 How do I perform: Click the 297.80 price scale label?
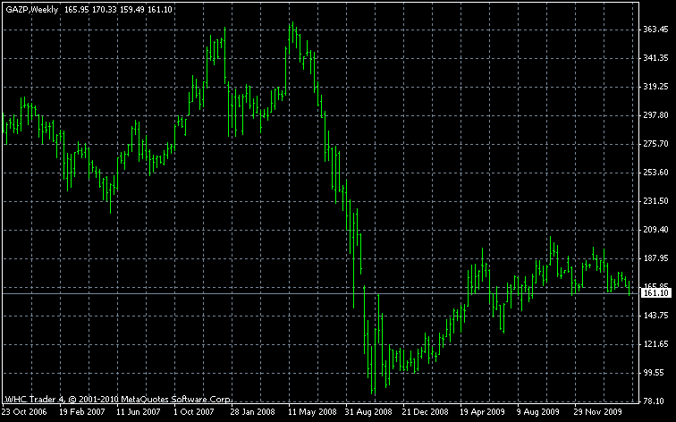click(656, 115)
